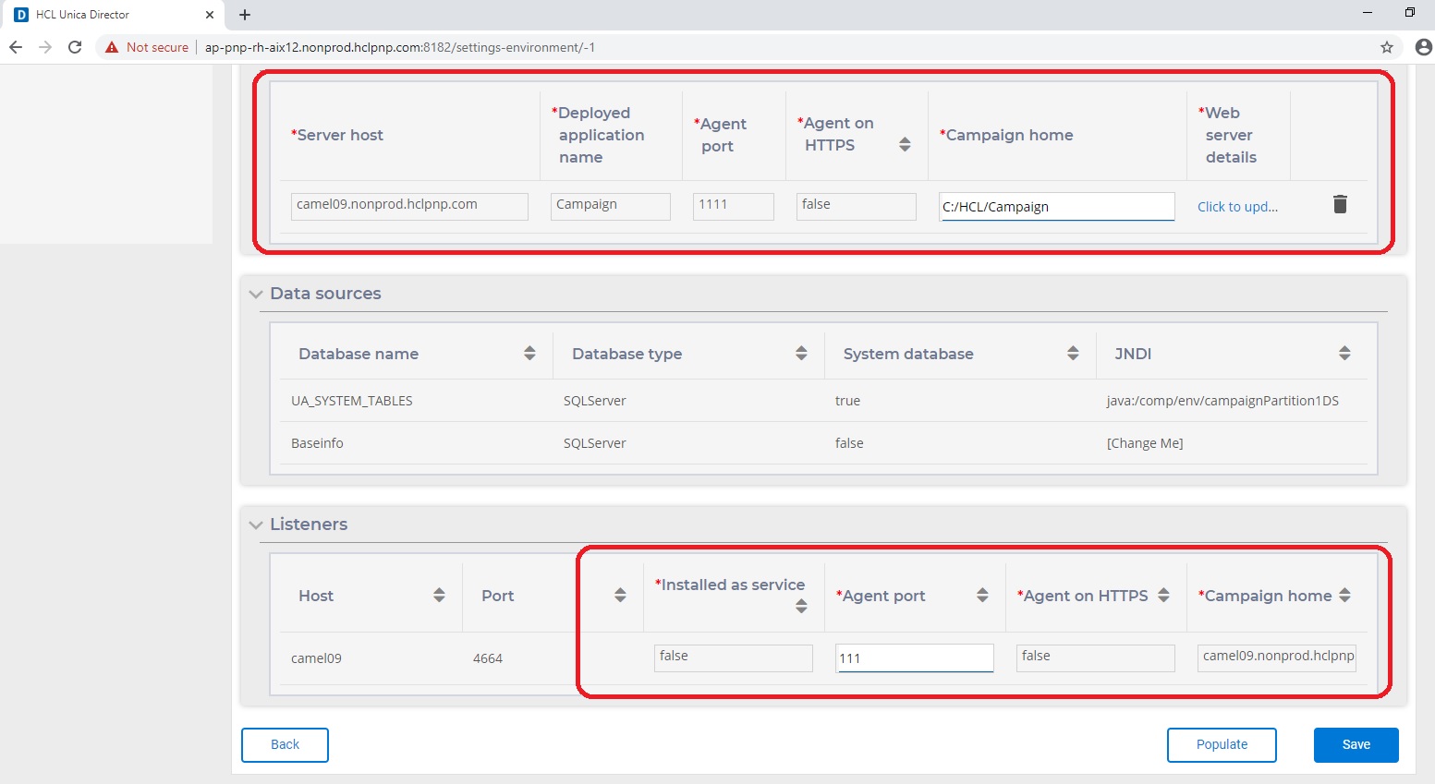Edit the Campaign home path field
The width and height of the screenshot is (1435, 784).
pos(1056,206)
